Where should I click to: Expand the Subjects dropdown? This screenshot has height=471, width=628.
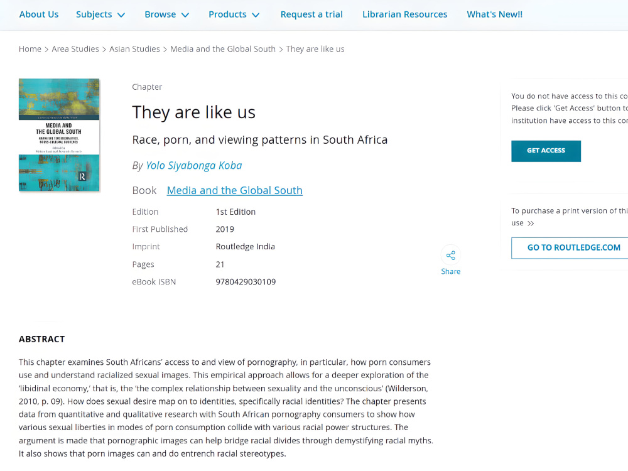point(100,14)
